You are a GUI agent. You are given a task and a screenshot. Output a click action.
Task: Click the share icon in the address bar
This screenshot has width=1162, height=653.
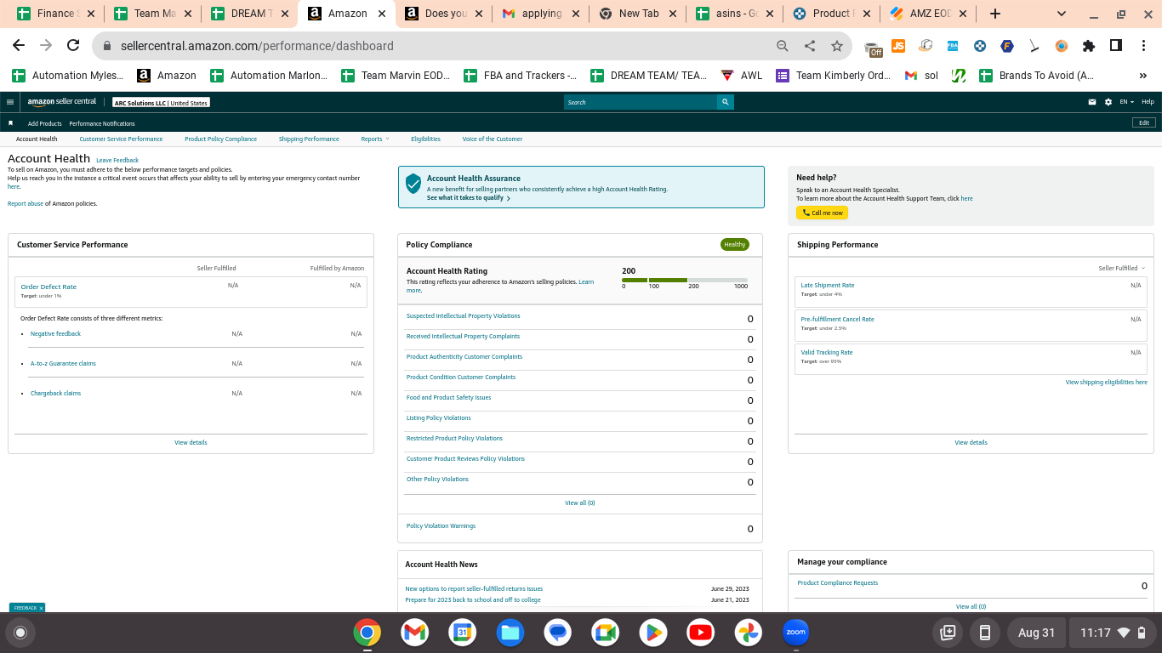[x=810, y=46]
